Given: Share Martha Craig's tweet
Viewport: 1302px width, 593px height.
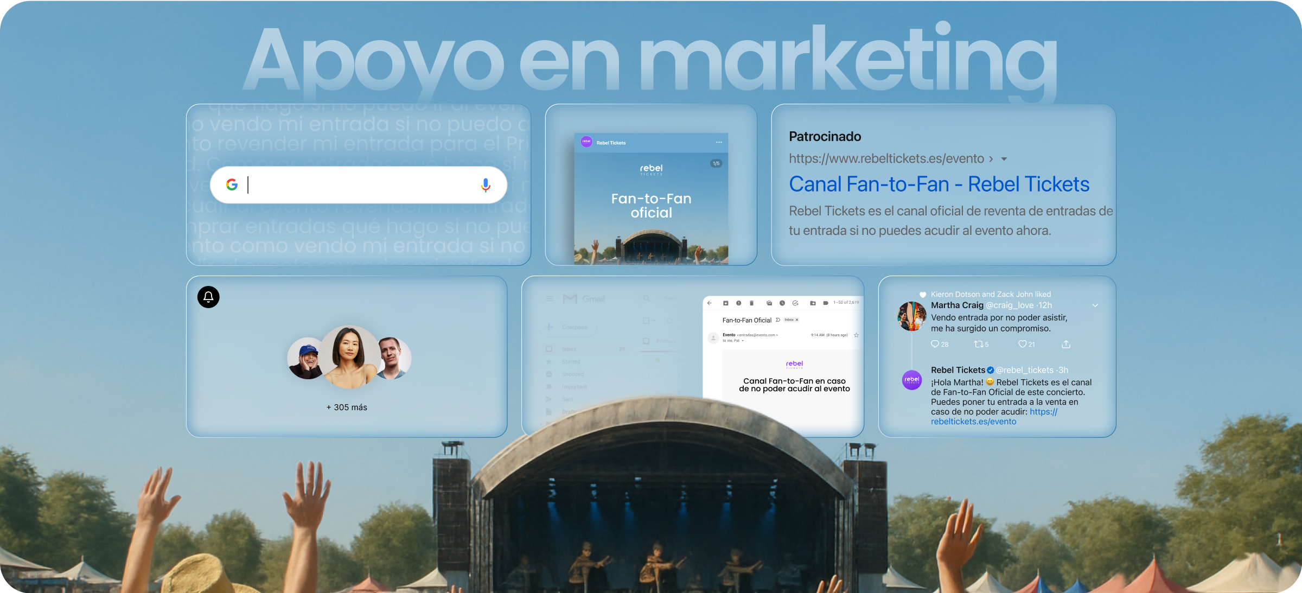Looking at the screenshot, I should click(x=1065, y=344).
